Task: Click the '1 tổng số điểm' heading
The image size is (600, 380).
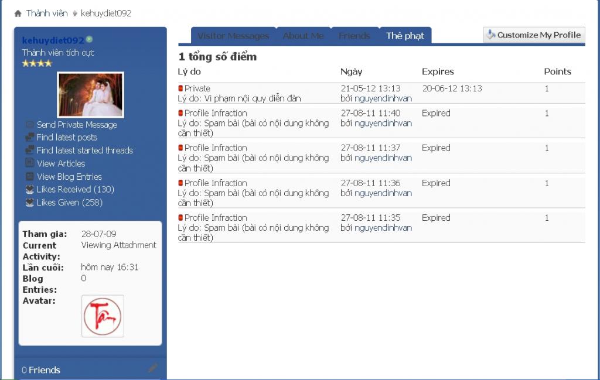Action: coord(217,57)
